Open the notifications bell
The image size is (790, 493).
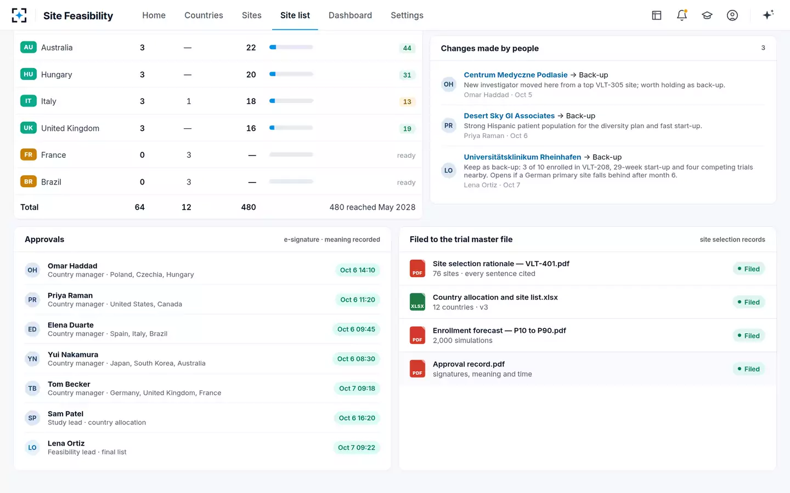[x=682, y=15]
